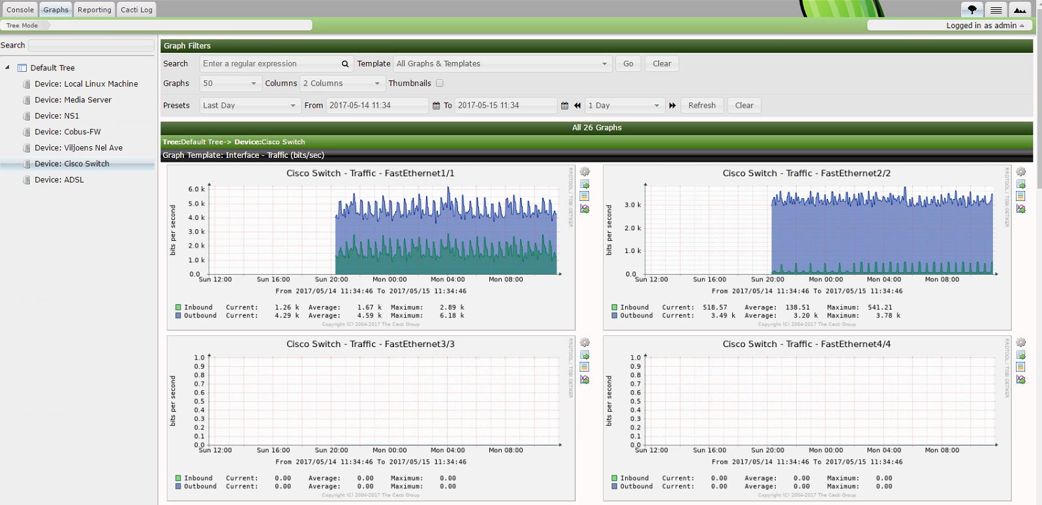1042x505 pixels.
Task: Select Device: ADSL in tree
Action: click(59, 180)
